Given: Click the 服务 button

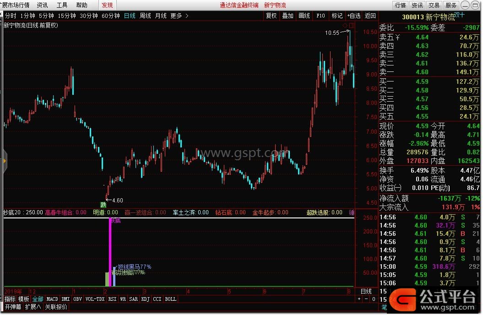Looking at the screenshot, I should coord(451,5).
